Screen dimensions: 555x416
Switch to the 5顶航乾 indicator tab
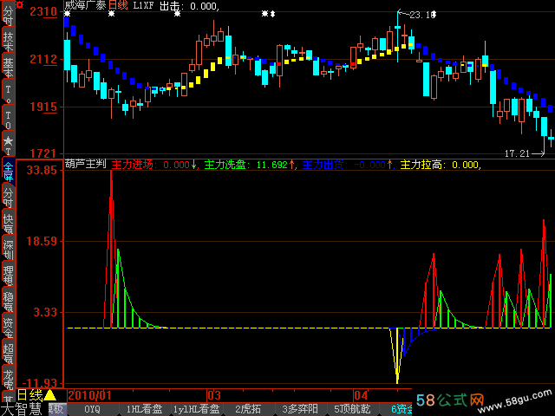pyautogui.click(x=352, y=409)
